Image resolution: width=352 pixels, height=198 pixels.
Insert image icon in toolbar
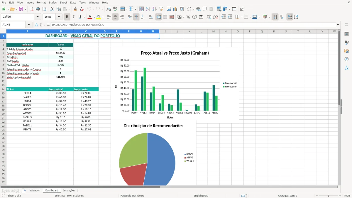169,9
